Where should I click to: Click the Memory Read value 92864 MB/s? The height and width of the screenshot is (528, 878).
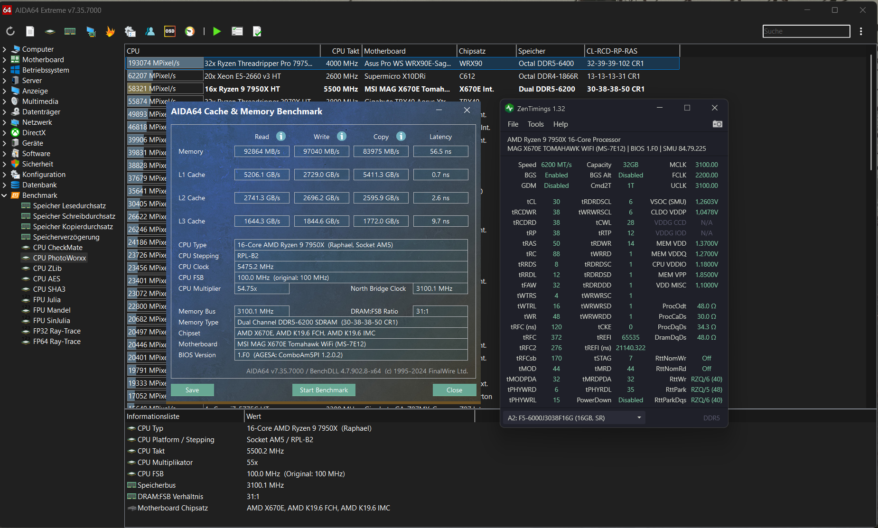click(262, 151)
